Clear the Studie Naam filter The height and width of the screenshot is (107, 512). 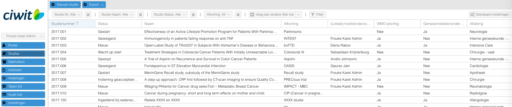[x=141, y=15]
